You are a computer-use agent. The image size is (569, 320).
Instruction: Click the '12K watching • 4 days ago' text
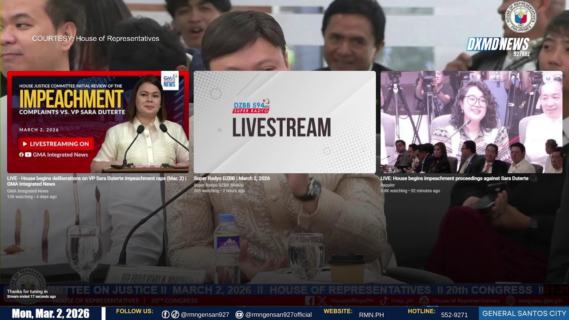pyautogui.click(x=32, y=196)
